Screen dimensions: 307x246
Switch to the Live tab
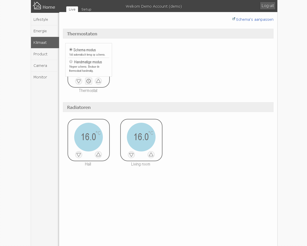(72, 9)
